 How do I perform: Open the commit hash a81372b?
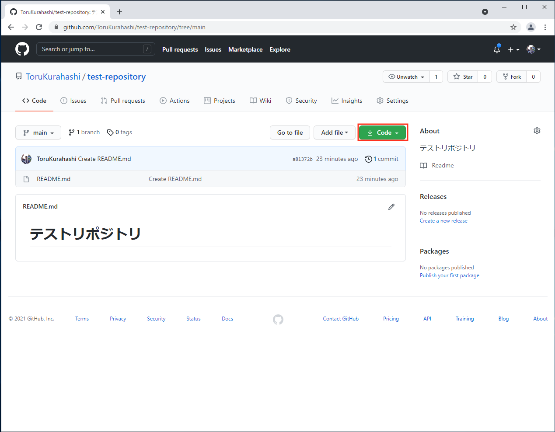(x=303, y=159)
